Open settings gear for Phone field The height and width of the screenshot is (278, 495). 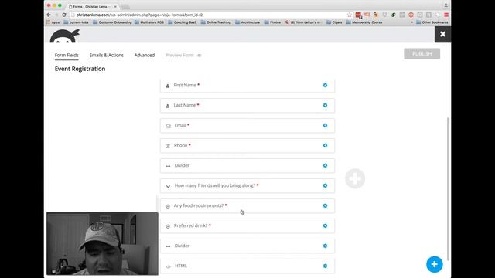325,145
